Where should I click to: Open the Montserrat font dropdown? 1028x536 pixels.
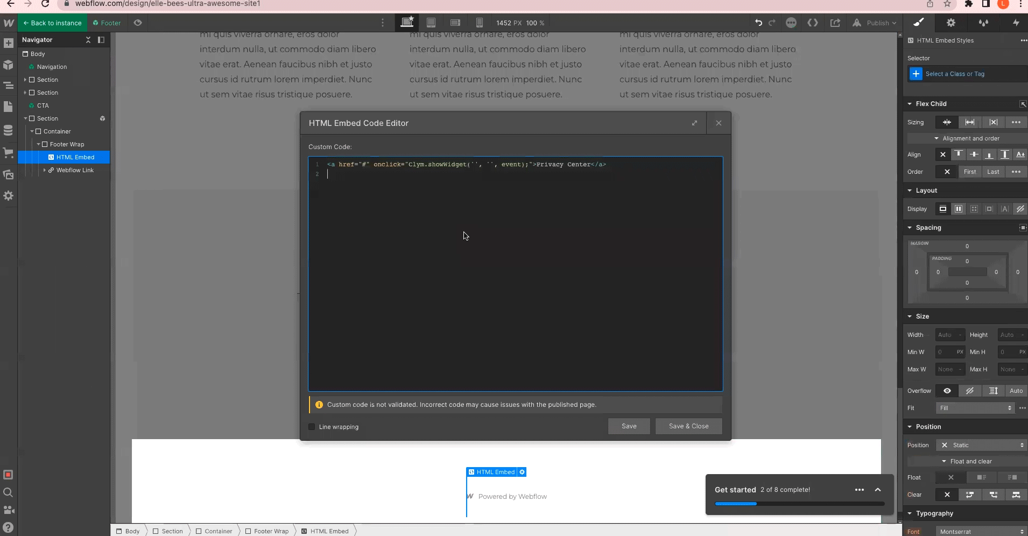pos(982,532)
